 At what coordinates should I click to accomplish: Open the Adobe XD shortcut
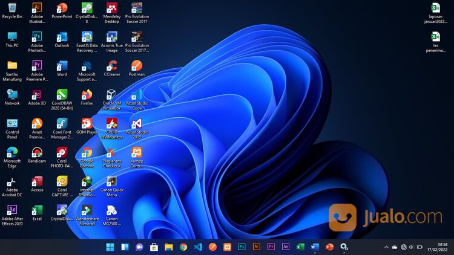[37, 97]
